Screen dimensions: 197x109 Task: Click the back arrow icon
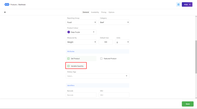pos(5,12)
